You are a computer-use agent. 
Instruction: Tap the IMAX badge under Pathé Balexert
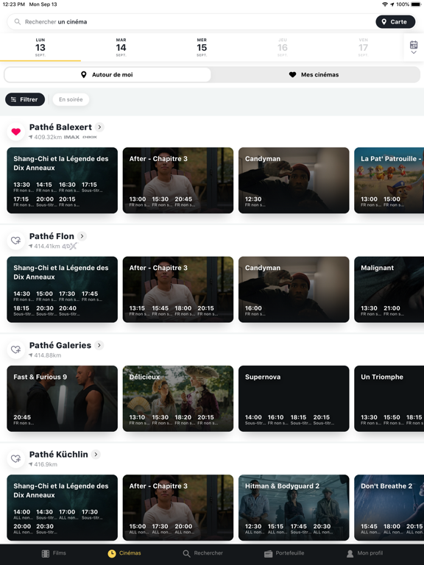[71, 137]
